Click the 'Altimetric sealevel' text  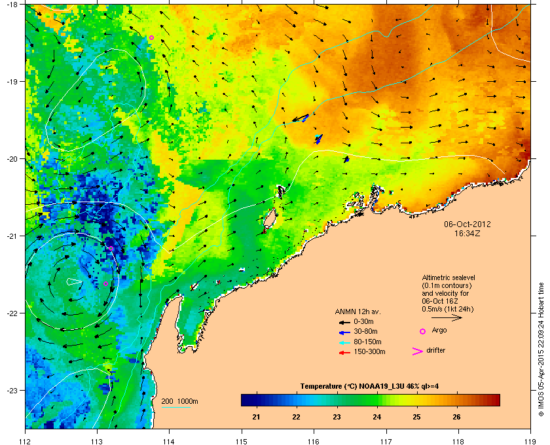(x=449, y=277)
